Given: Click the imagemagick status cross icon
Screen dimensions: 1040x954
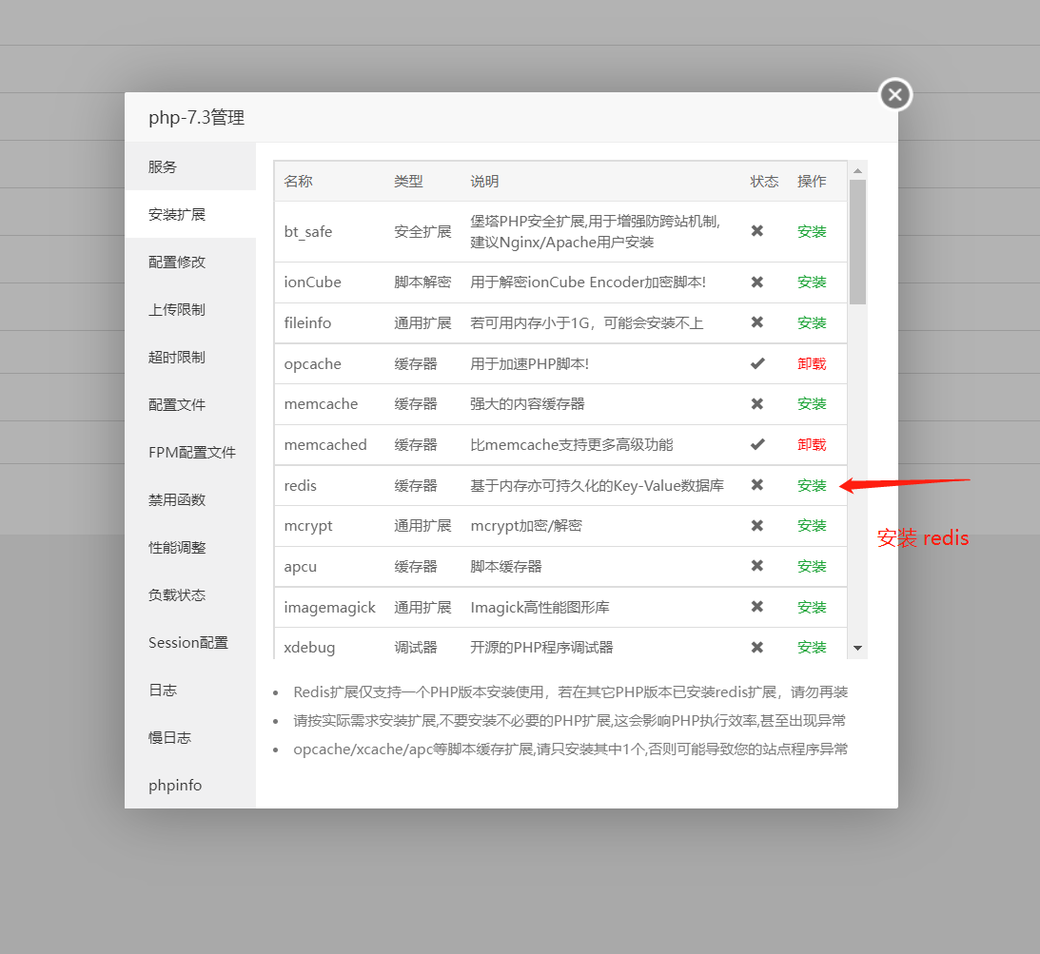Looking at the screenshot, I should click(757, 607).
